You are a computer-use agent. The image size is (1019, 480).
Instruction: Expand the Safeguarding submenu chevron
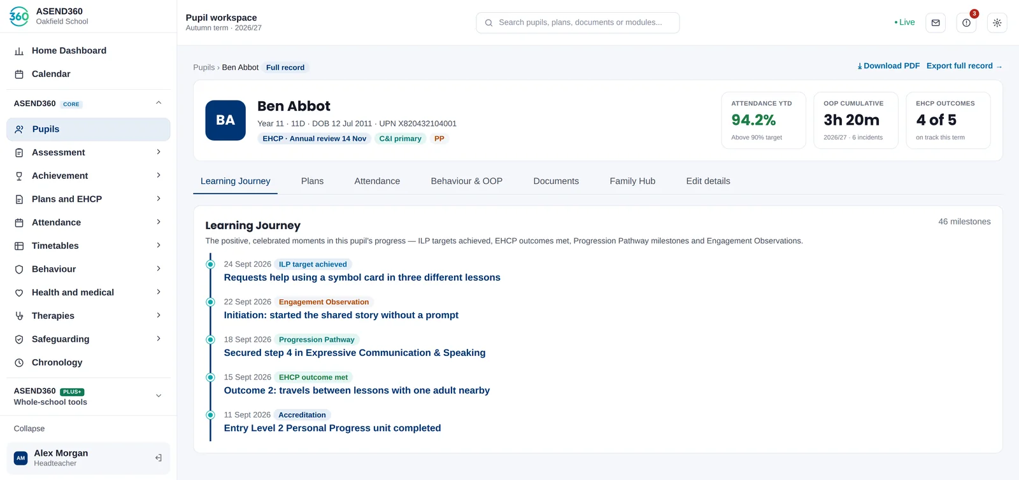pos(159,339)
